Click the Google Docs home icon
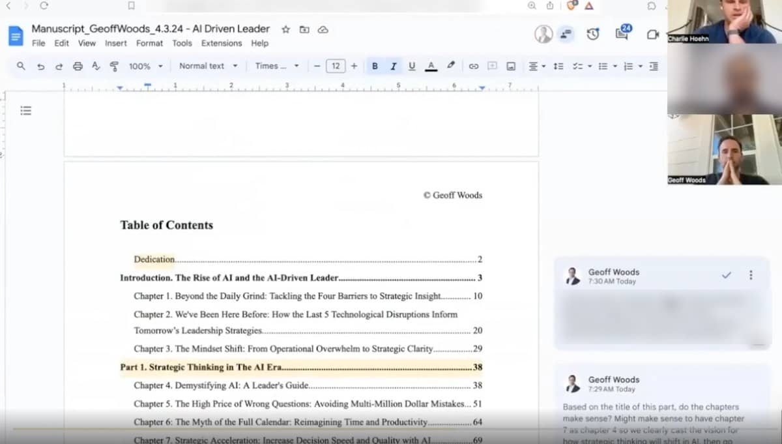 16,35
